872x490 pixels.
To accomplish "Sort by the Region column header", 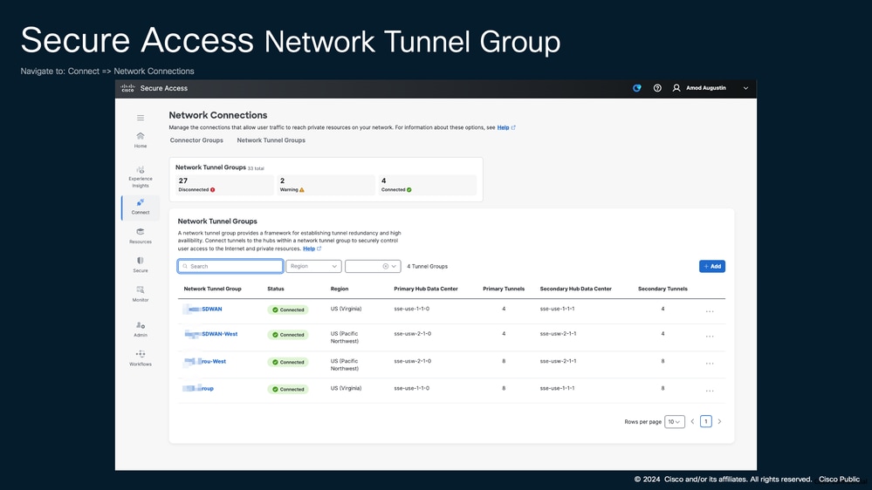I will 340,289.
